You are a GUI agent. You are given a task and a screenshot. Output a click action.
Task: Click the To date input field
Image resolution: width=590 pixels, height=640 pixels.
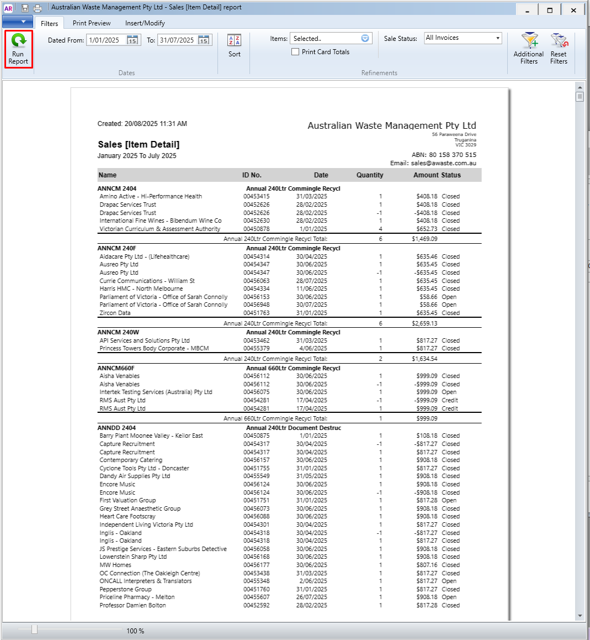pos(178,40)
